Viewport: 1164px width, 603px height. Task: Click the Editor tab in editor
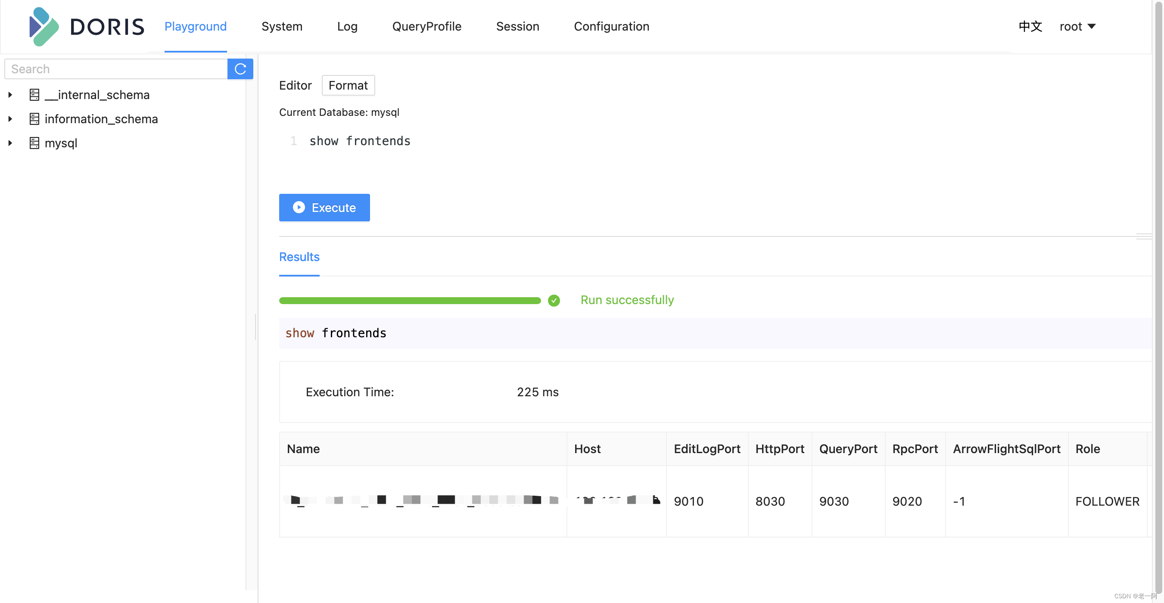coord(295,84)
